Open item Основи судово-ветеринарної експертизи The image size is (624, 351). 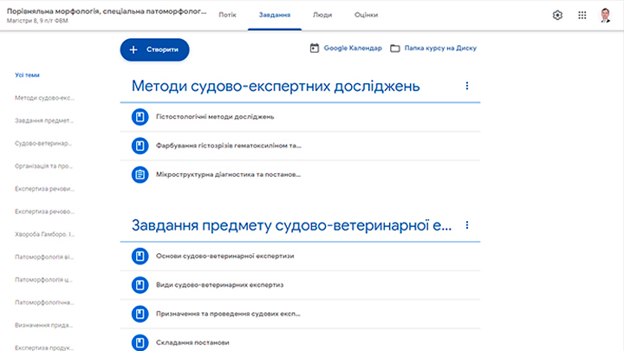tap(224, 256)
